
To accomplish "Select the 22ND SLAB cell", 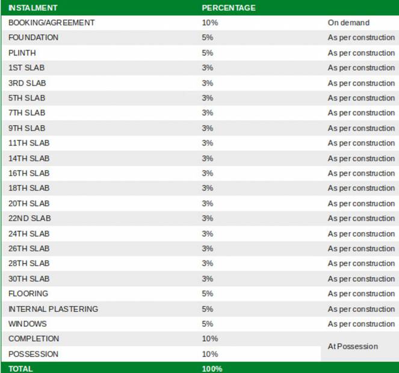I will click(x=30, y=218).
